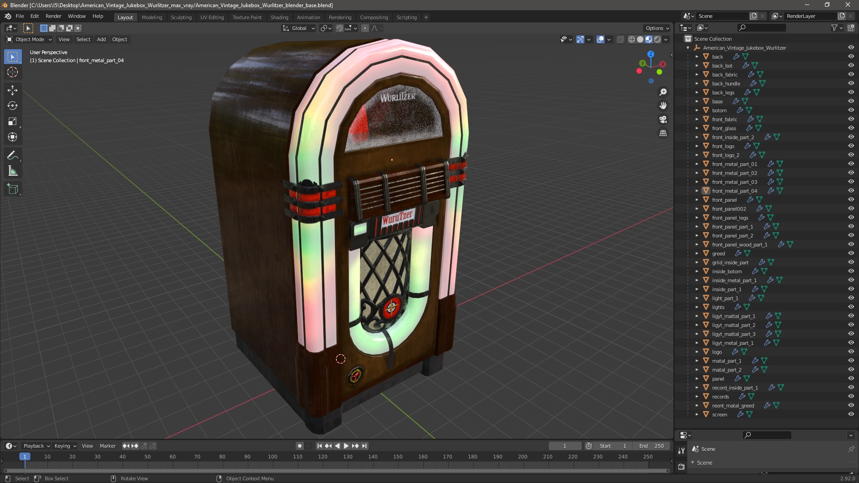Play the animation forward

(x=346, y=446)
